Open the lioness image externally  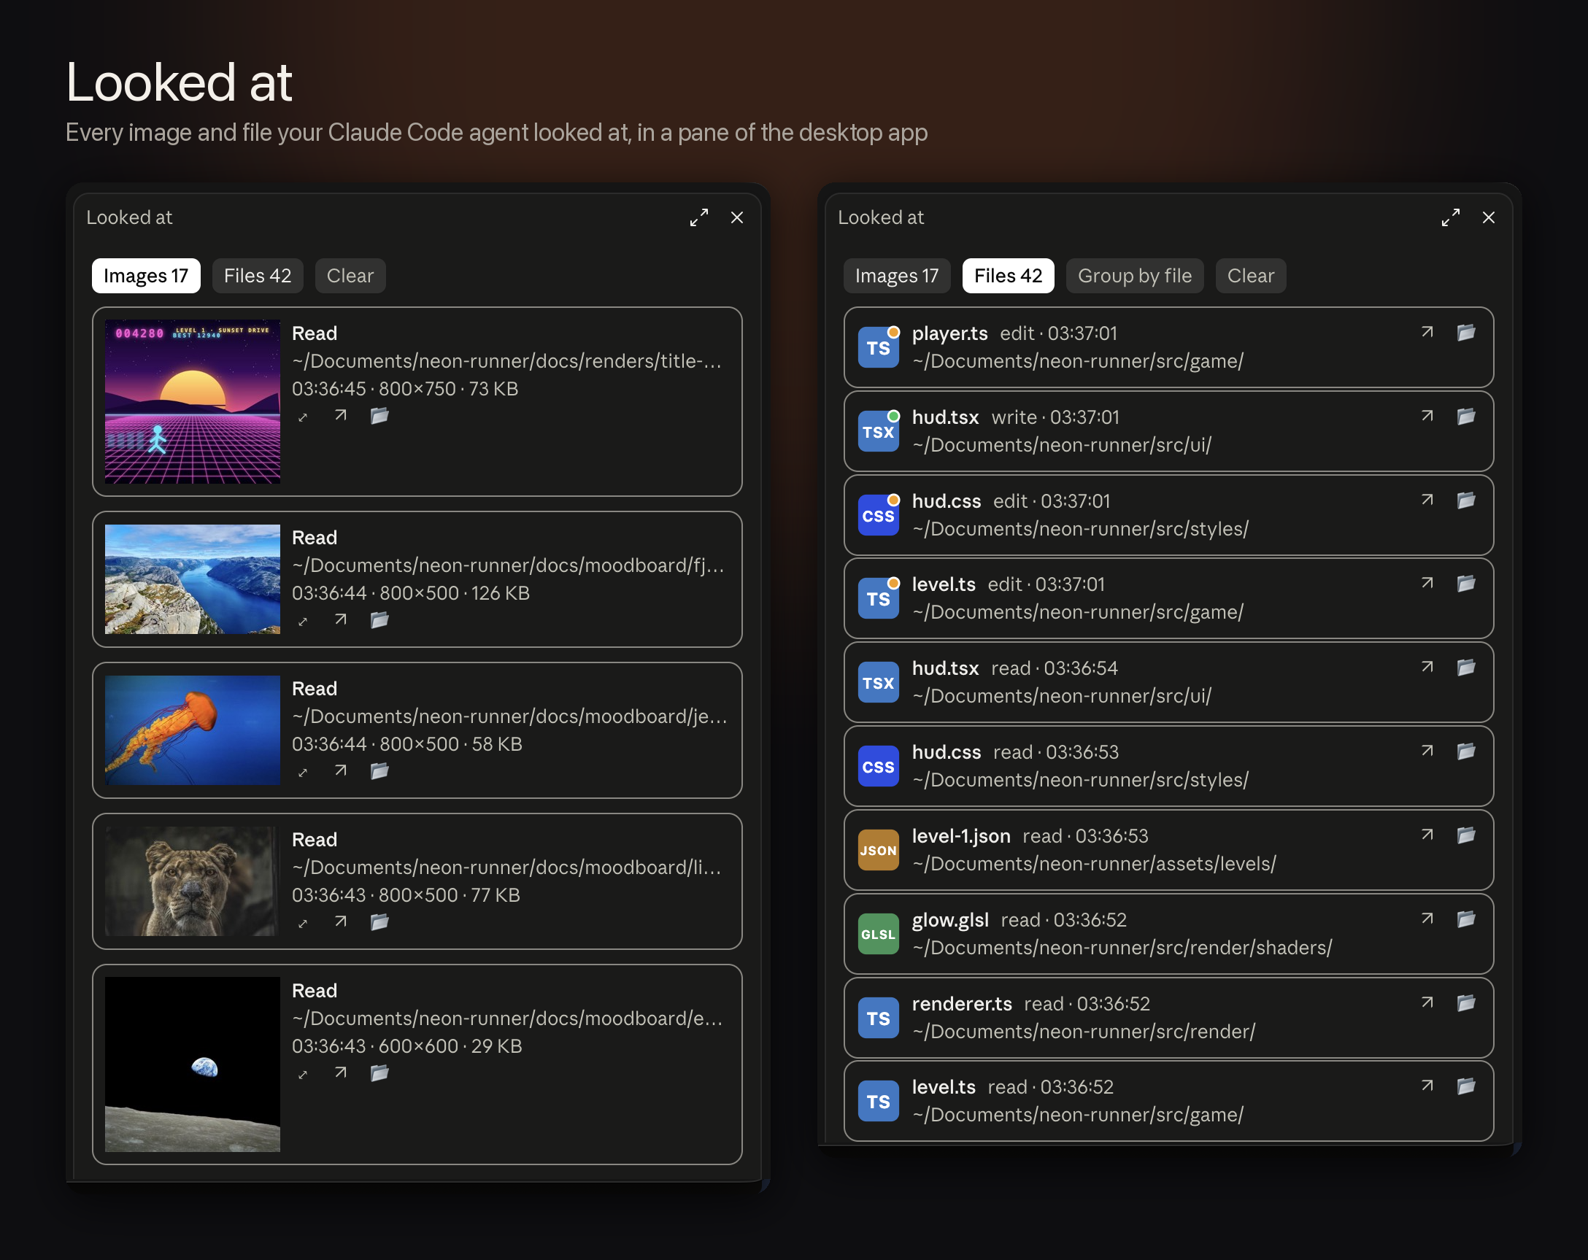coord(340,921)
